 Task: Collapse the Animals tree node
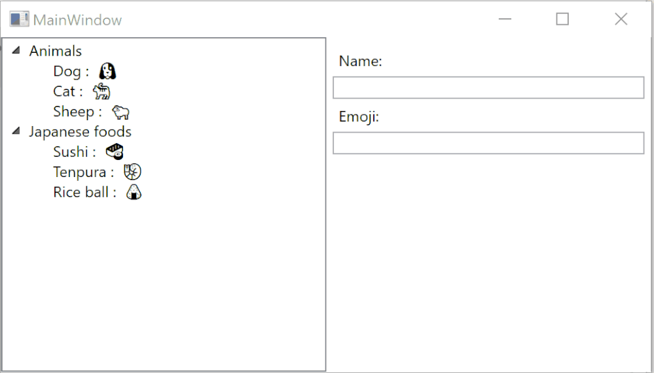pyautogui.click(x=16, y=51)
